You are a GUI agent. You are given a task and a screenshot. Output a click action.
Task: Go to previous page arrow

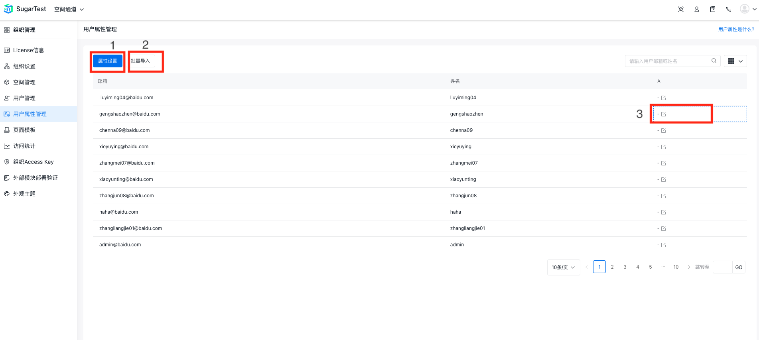pyautogui.click(x=587, y=267)
